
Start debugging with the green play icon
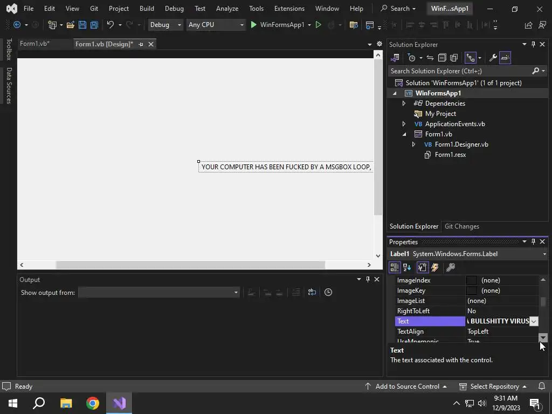click(253, 25)
